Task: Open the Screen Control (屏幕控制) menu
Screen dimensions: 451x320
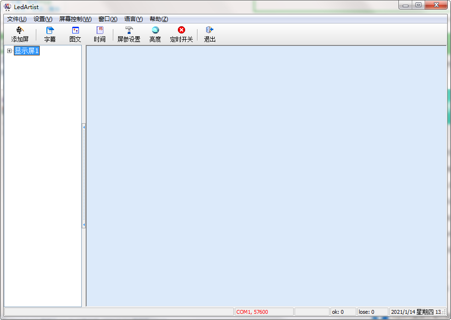Action: [x=75, y=19]
